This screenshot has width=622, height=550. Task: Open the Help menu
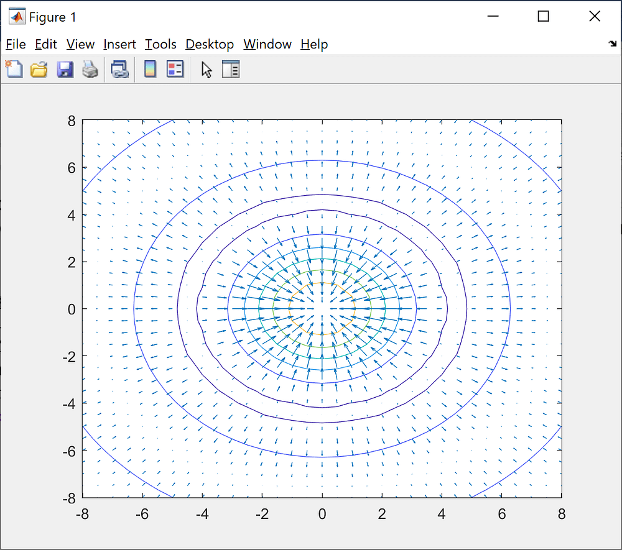313,44
